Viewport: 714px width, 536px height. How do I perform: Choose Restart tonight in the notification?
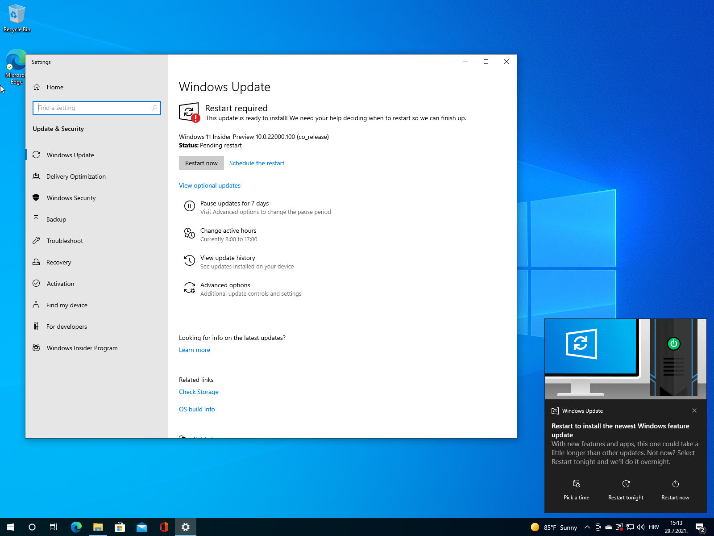tap(626, 490)
